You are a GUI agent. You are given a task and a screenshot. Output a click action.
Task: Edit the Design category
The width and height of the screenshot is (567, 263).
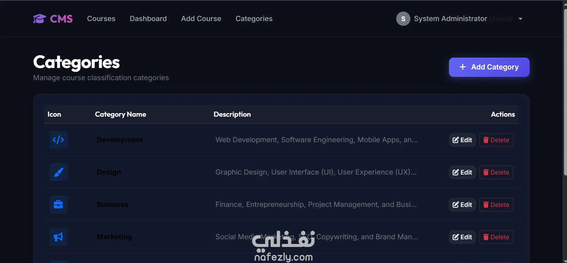click(x=462, y=172)
